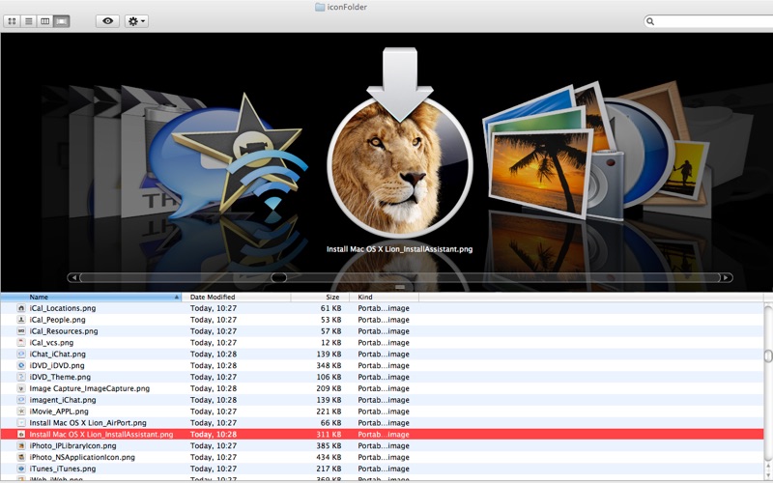Select file name iChat_iChat.png
The image size is (773, 483).
[x=57, y=354]
